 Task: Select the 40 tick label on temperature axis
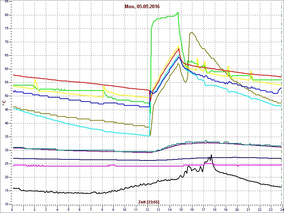click(x=6, y=123)
